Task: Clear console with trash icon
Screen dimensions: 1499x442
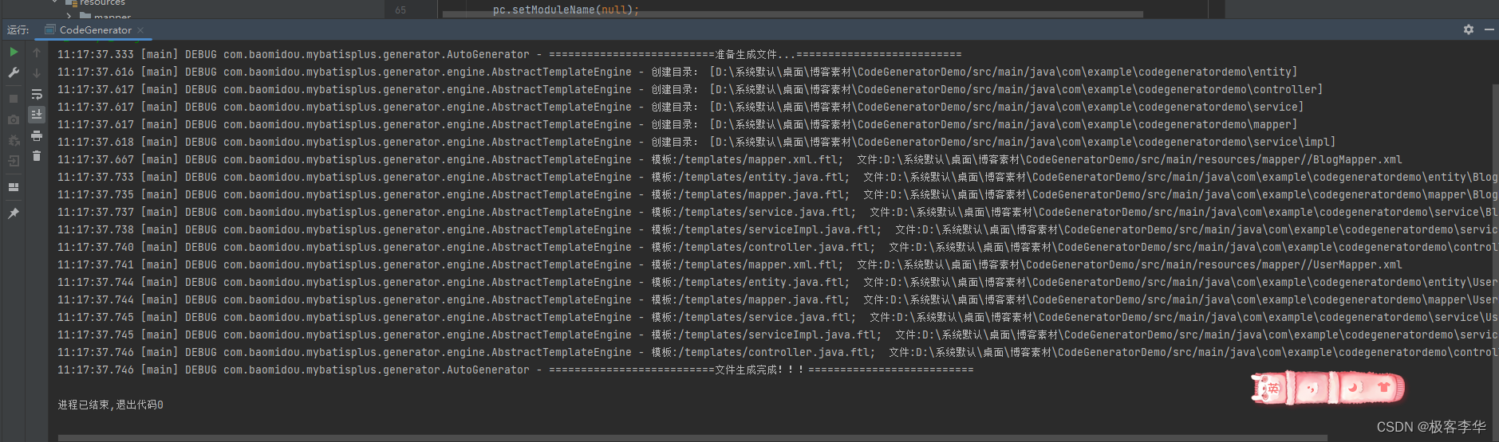Action: [x=37, y=156]
